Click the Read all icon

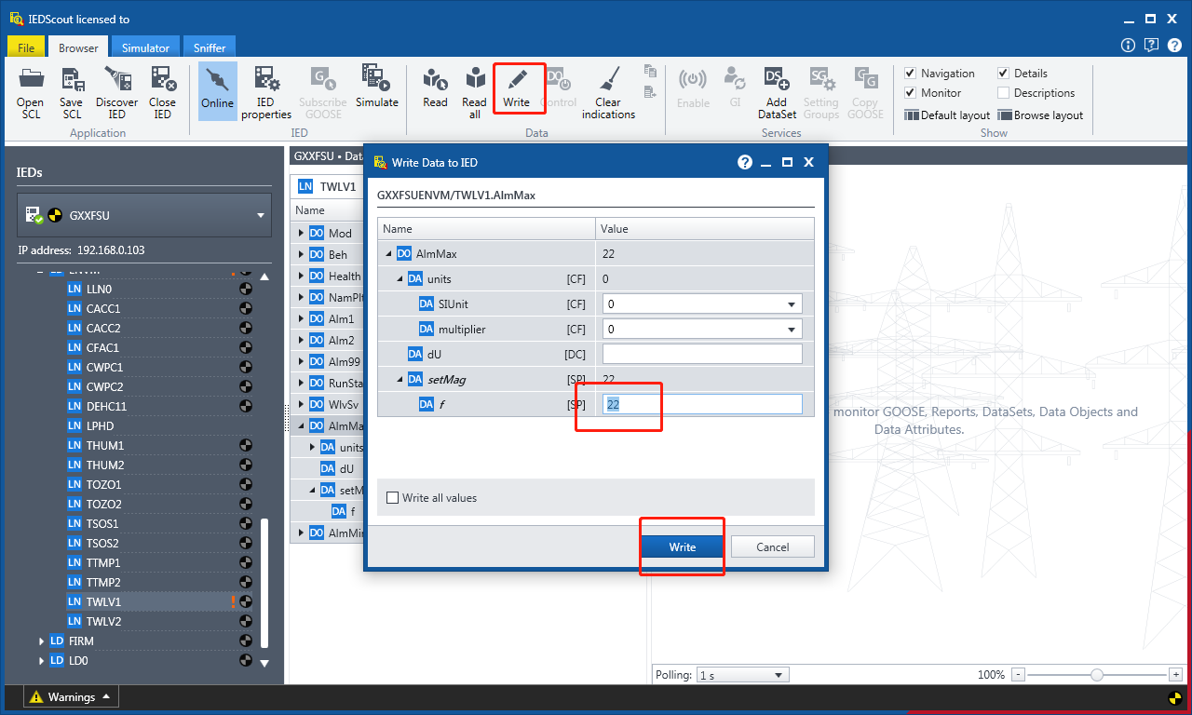click(475, 81)
